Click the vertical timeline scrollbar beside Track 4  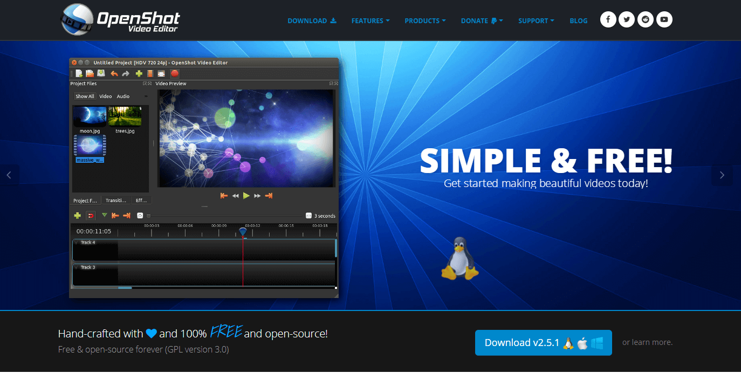point(336,248)
